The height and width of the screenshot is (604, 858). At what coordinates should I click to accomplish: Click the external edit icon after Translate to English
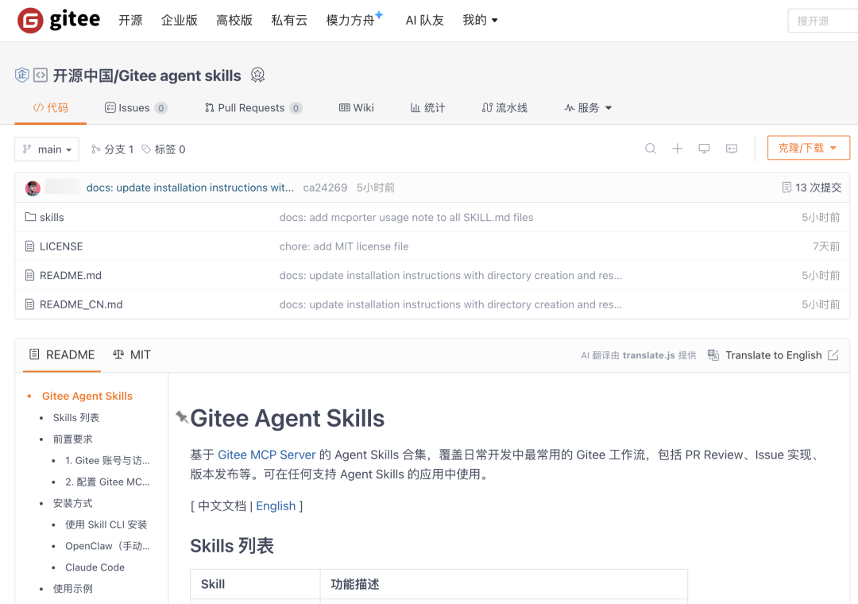pos(833,354)
